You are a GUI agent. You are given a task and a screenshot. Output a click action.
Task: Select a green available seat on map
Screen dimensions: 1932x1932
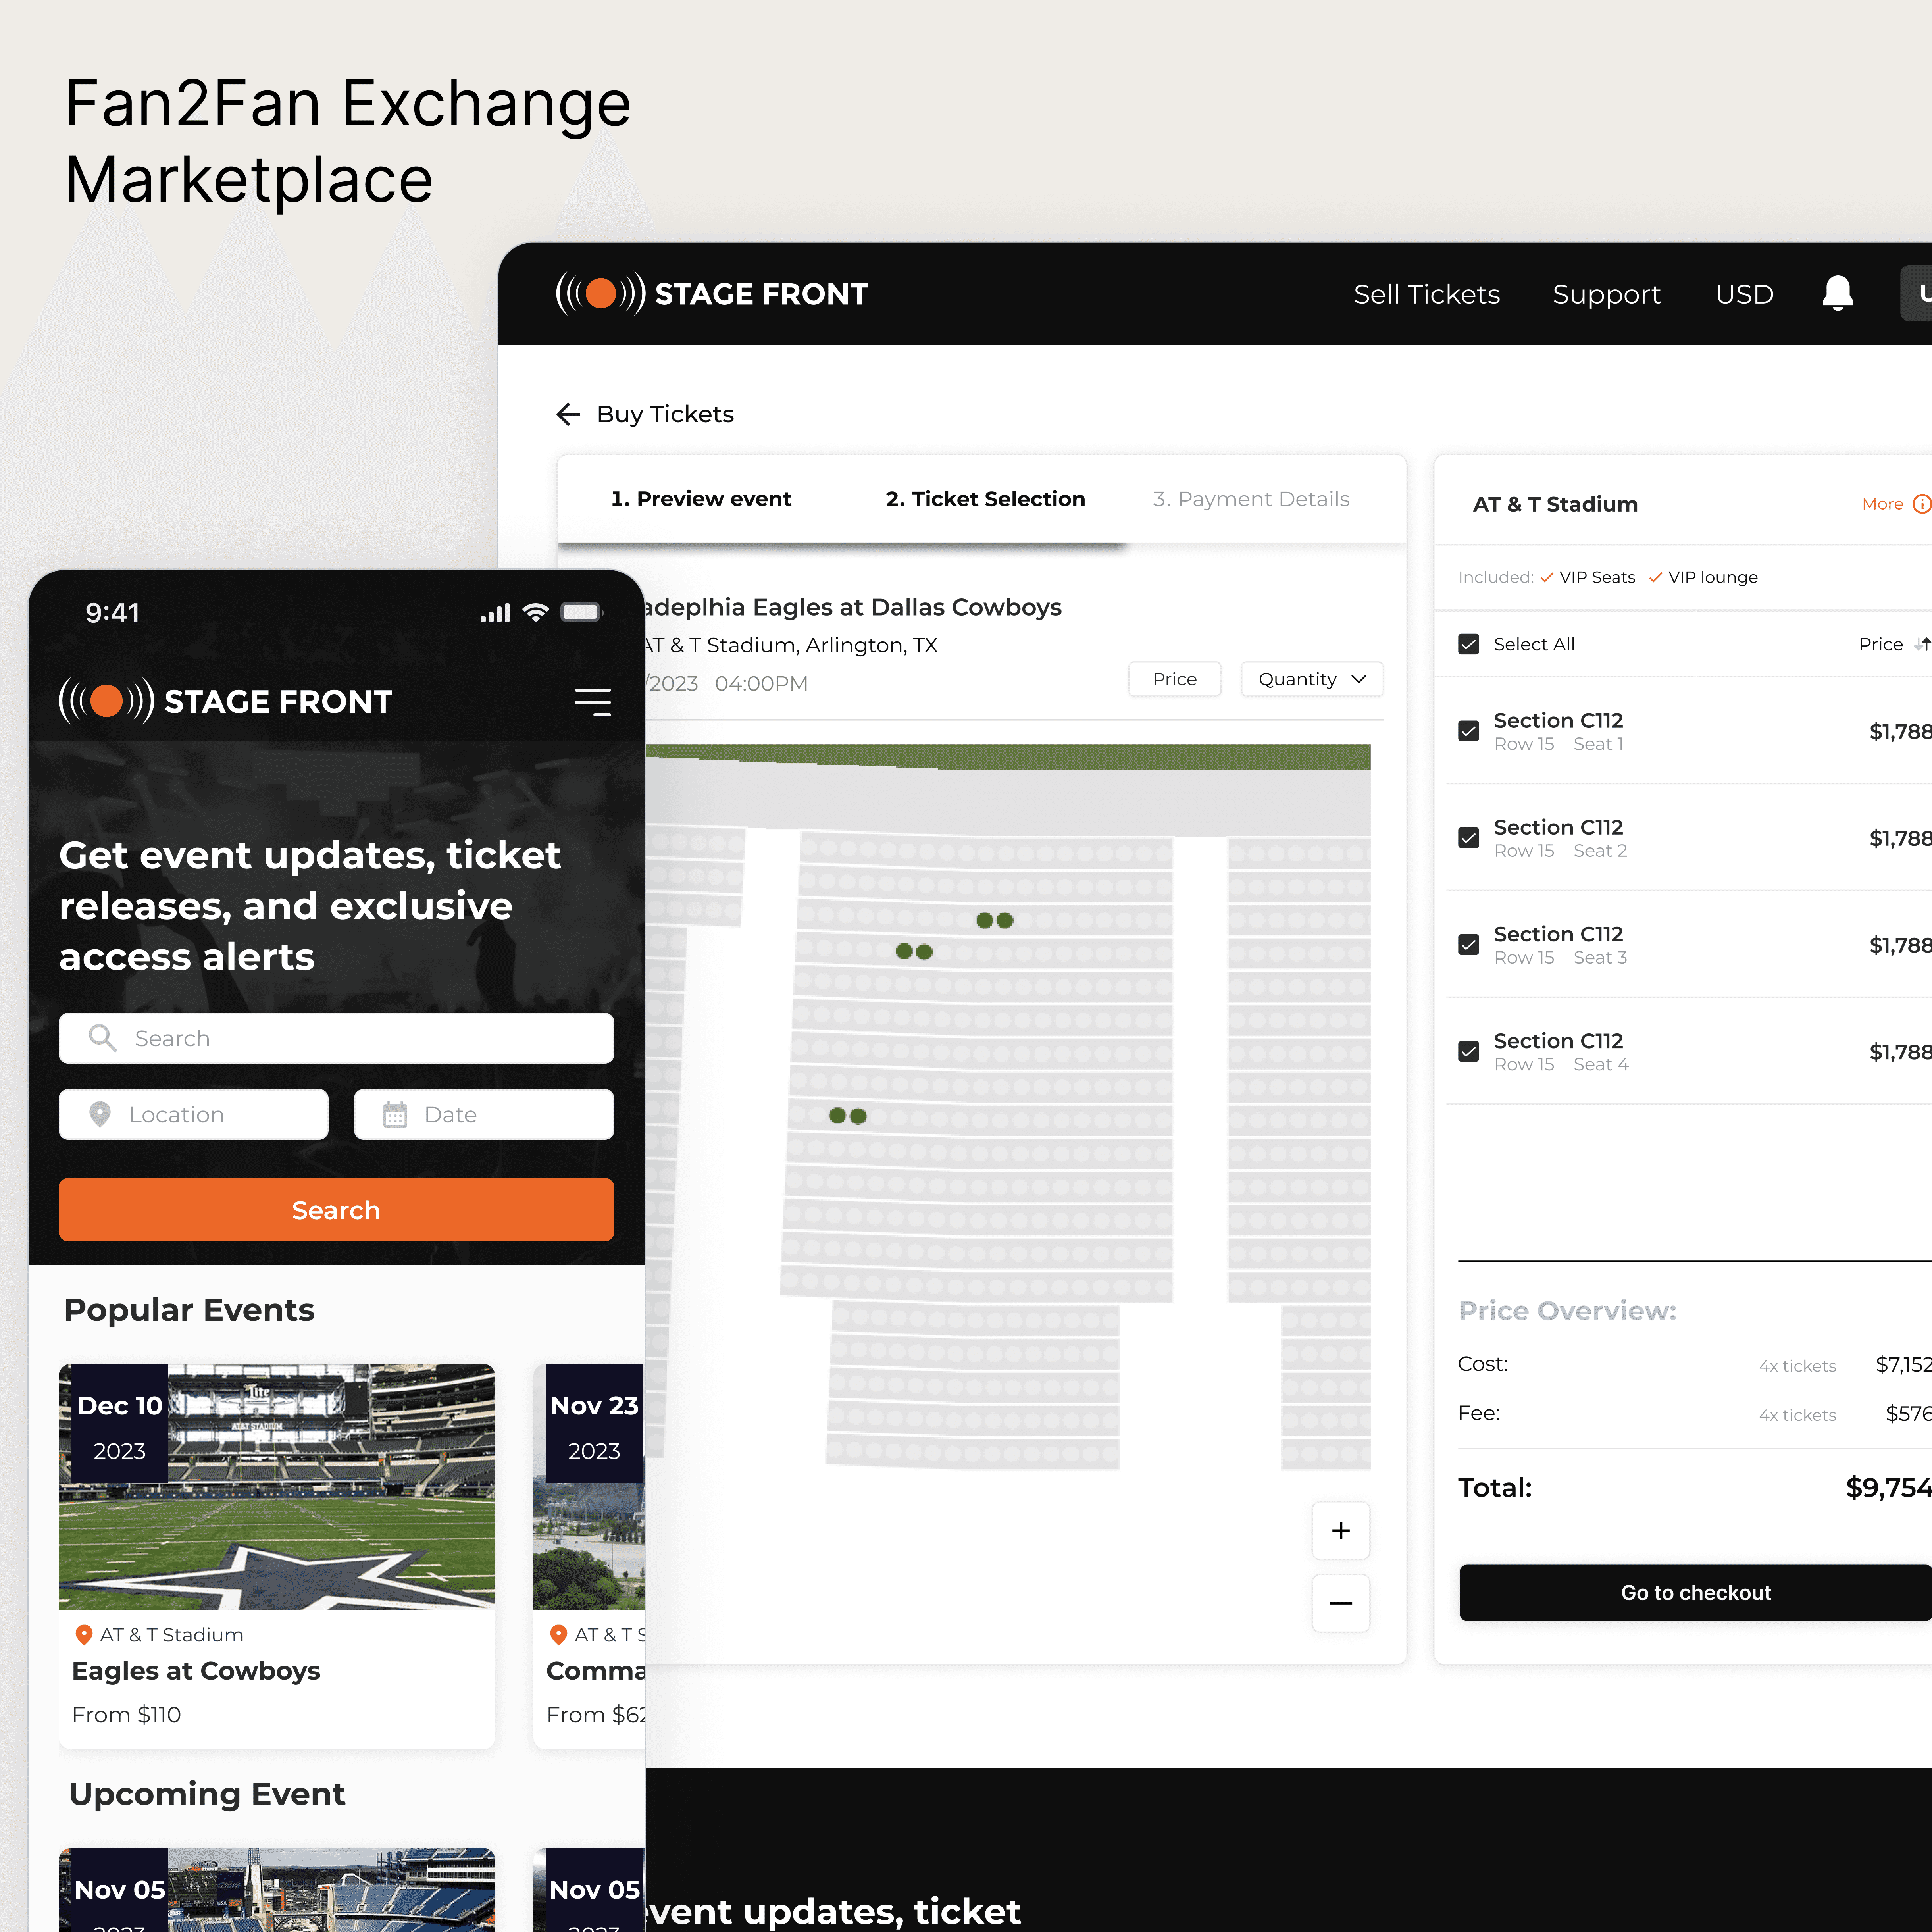pyautogui.click(x=985, y=920)
